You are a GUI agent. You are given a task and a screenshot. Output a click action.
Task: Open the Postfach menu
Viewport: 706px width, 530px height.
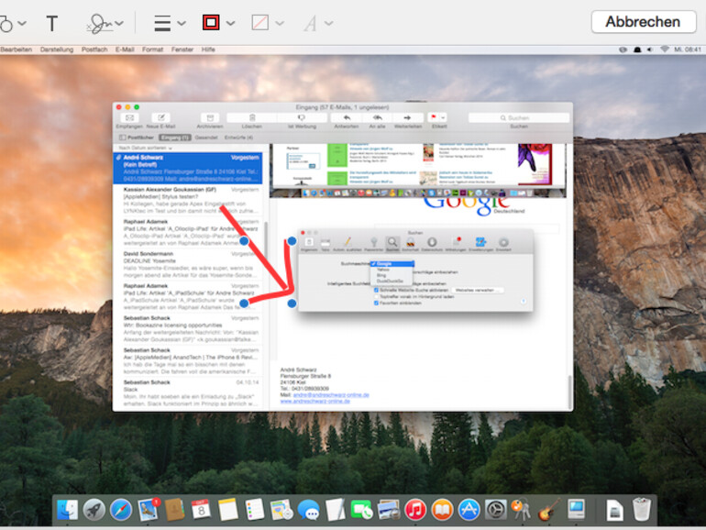coord(94,50)
